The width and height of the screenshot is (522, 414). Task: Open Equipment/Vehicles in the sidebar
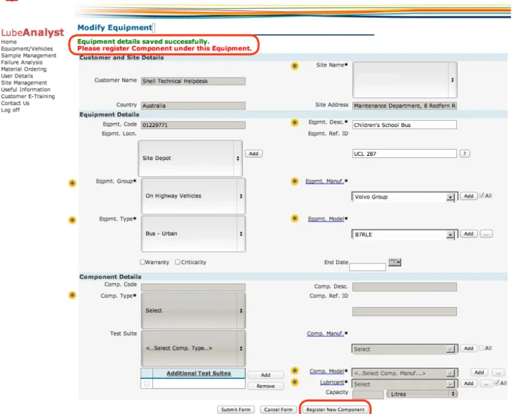click(27, 49)
